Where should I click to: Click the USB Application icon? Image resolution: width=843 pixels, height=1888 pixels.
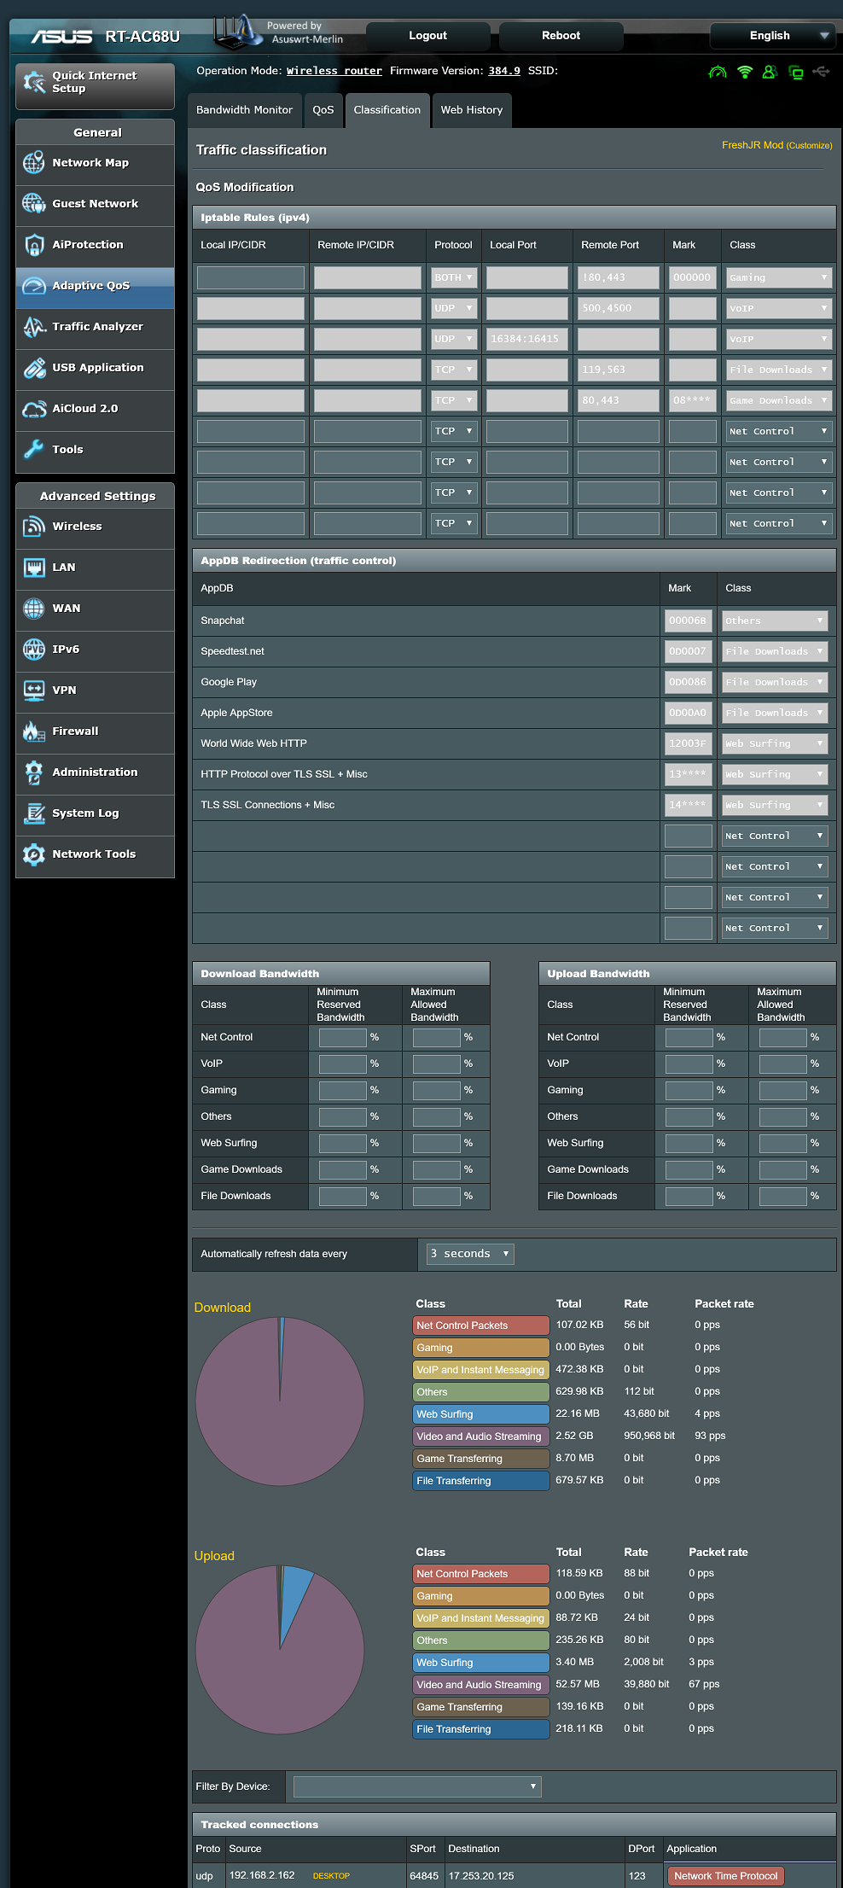(x=34, y=368)
